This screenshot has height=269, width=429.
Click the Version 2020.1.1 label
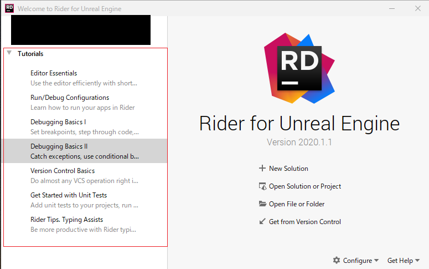coord(299,142)
